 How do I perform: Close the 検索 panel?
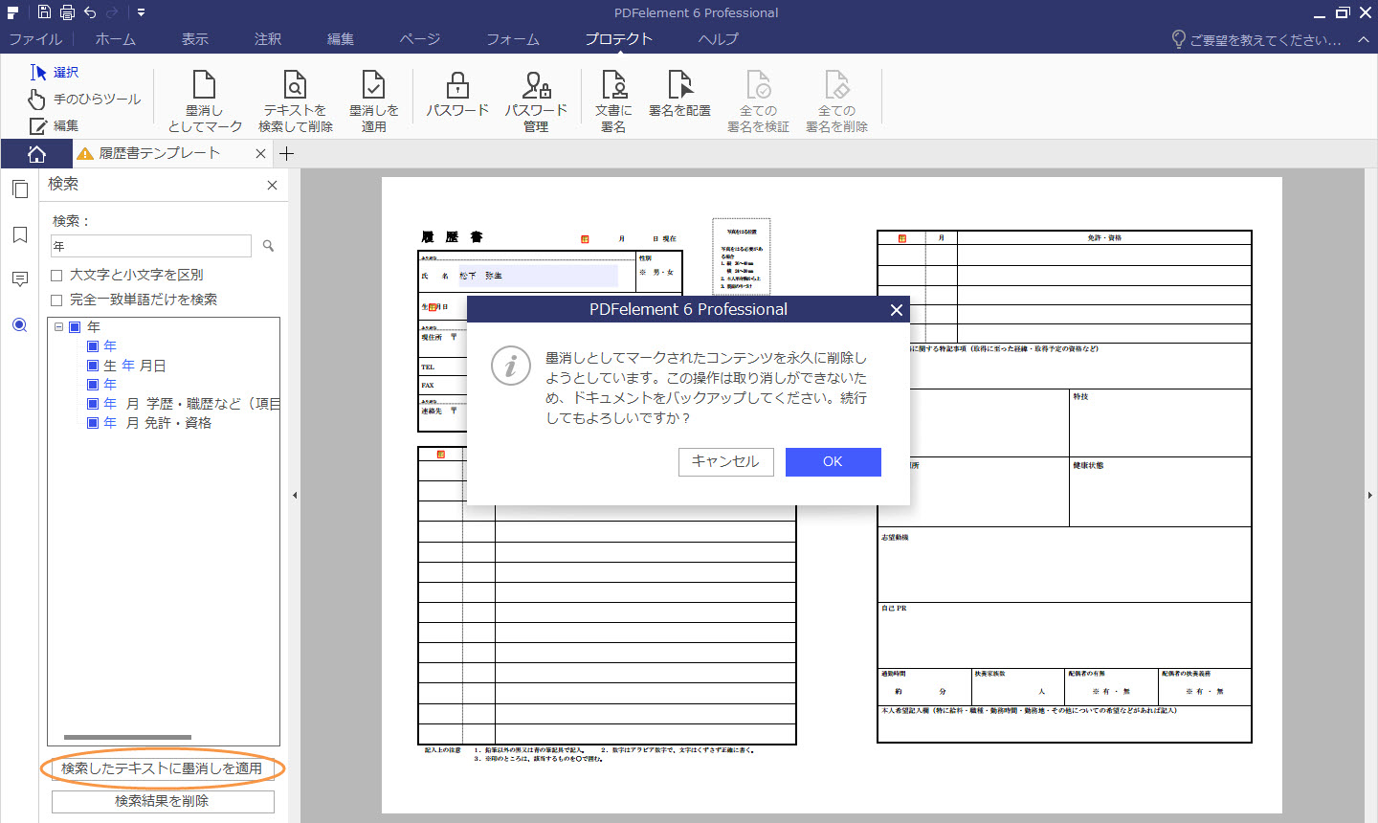(272, 185)
